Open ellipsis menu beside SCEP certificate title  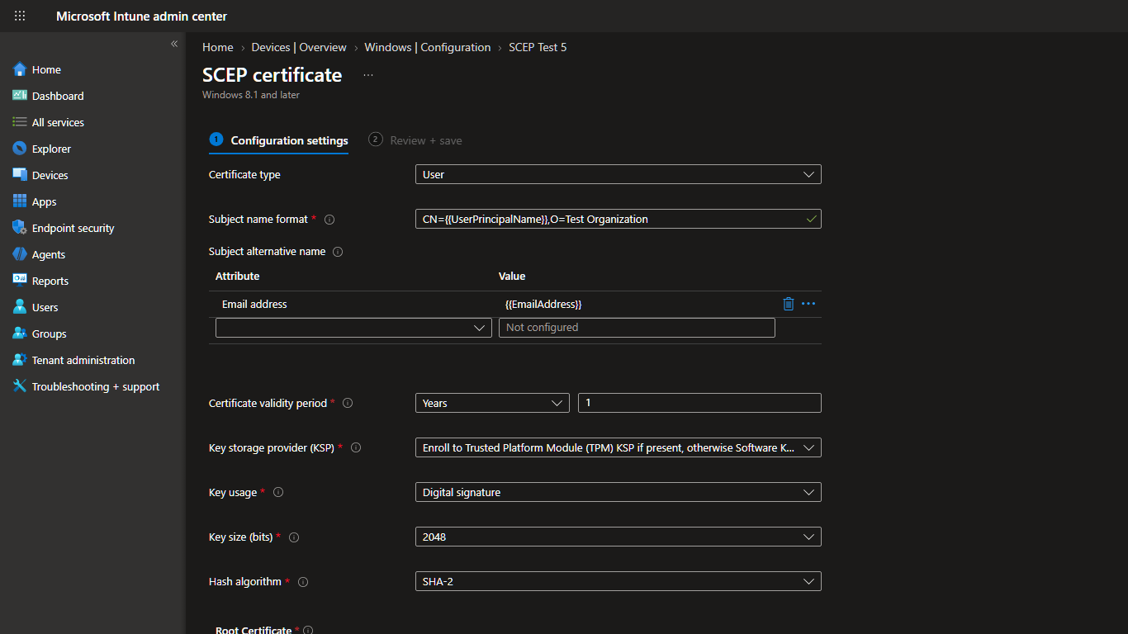[x=368, y=75]
